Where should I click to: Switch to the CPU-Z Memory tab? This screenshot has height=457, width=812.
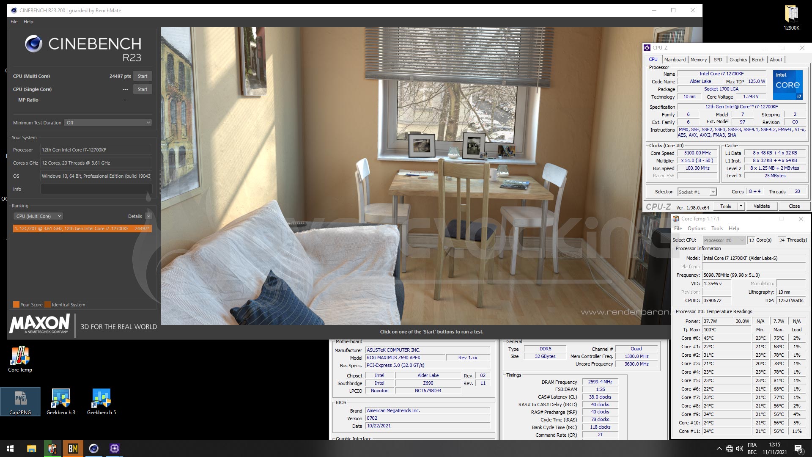698,60
